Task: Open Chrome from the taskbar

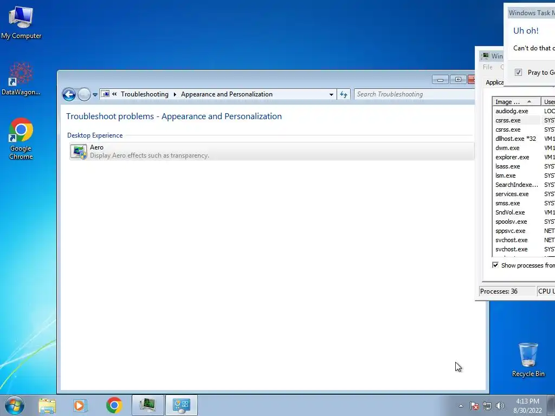Action: coord(114,405)
